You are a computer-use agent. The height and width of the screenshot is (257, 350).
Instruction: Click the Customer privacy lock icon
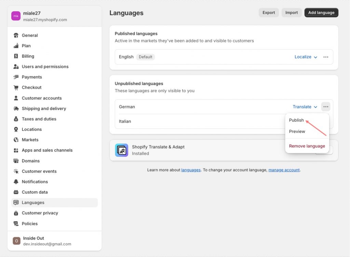coord(16,213)
